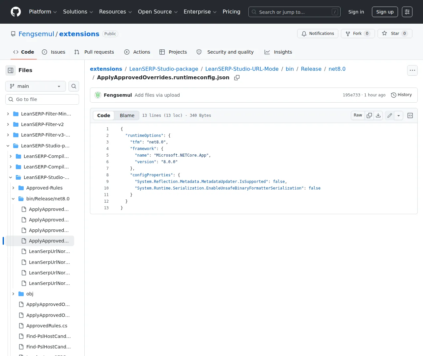The image size is (423, 356).
Task: Open the Insights tab
Action: tap(278, 52)
